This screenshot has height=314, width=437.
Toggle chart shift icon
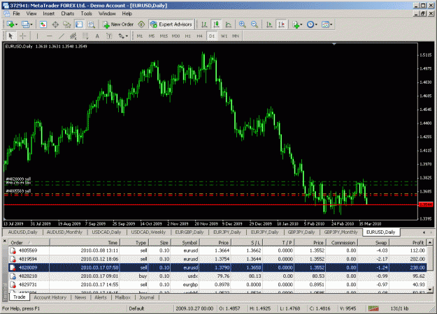[282, 24]
